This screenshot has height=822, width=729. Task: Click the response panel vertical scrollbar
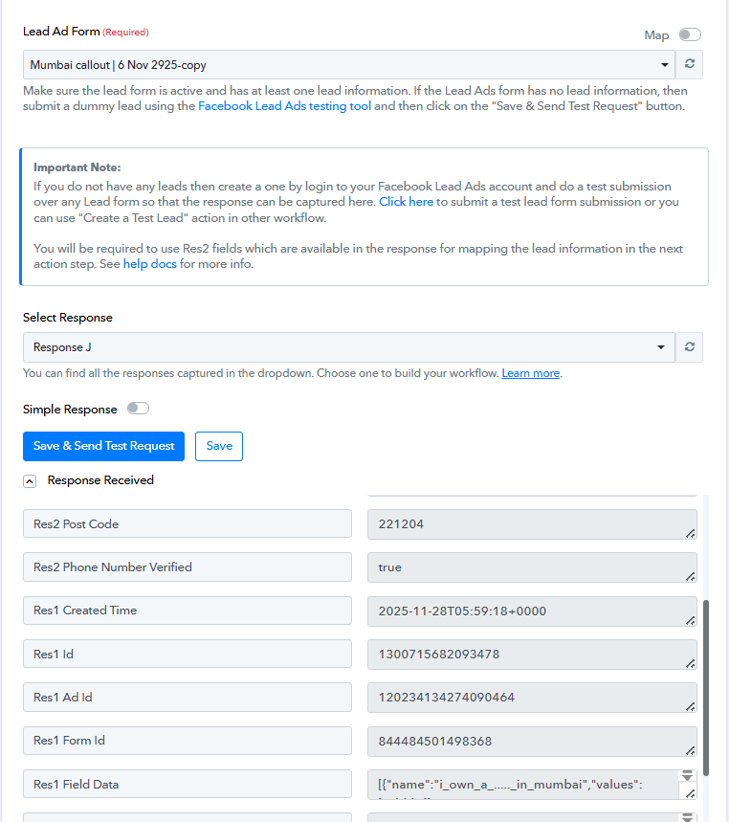[x=706, y=687]
